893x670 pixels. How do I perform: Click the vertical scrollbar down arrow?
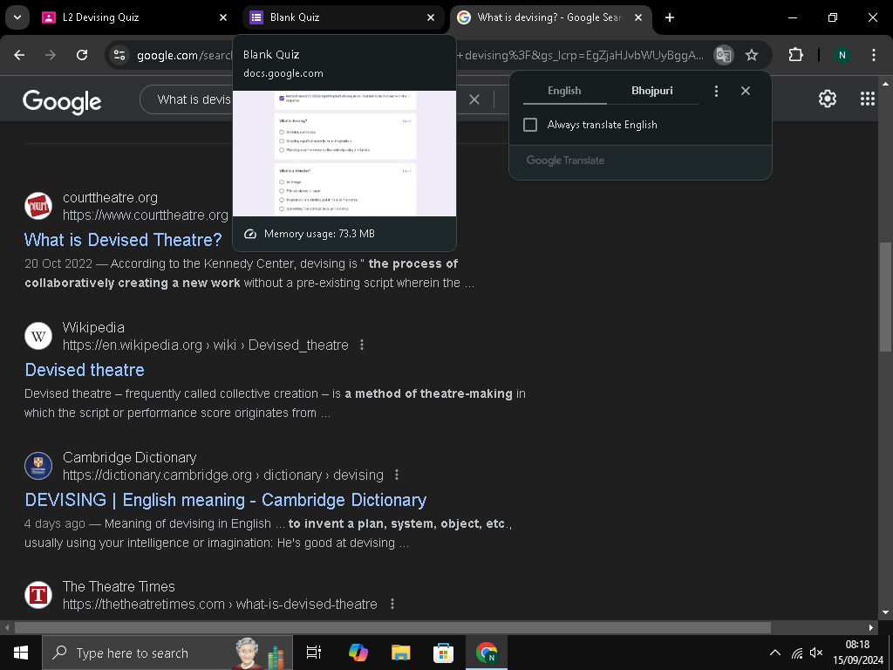(x=884, y=612)
